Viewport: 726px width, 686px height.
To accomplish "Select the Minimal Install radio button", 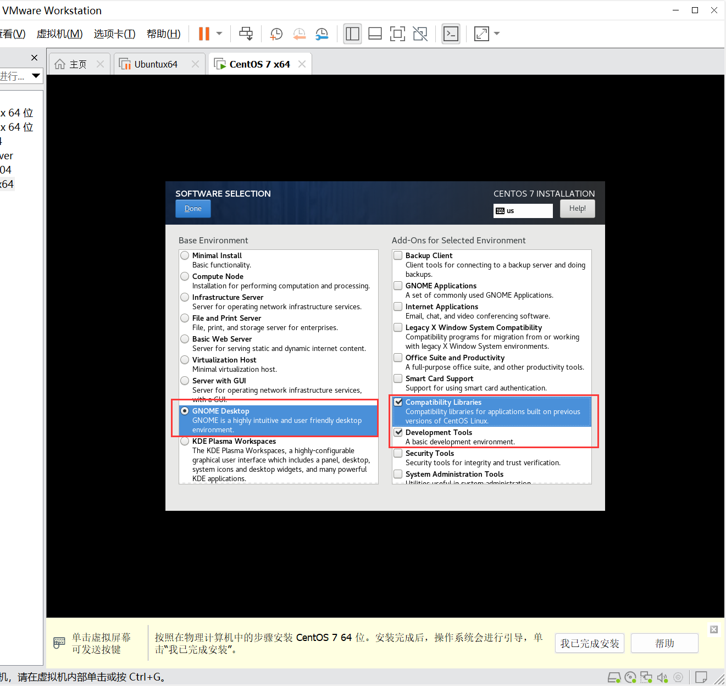I will pyautogui.click(x=185, y=255).
